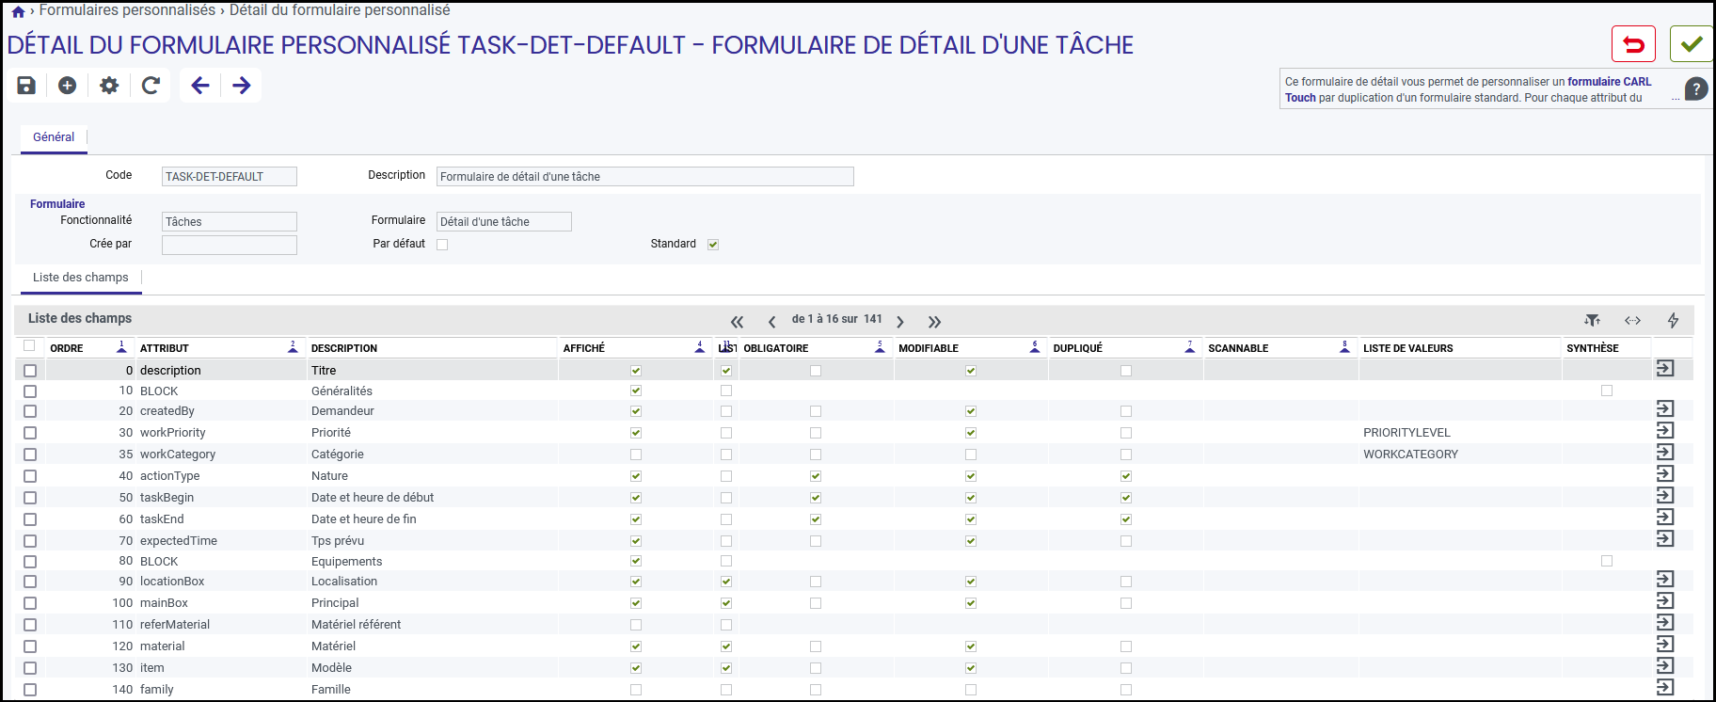Jump to last page of field list
Image resolution: width=1716 pixels, height=702 pixels.
click(934, 322)
